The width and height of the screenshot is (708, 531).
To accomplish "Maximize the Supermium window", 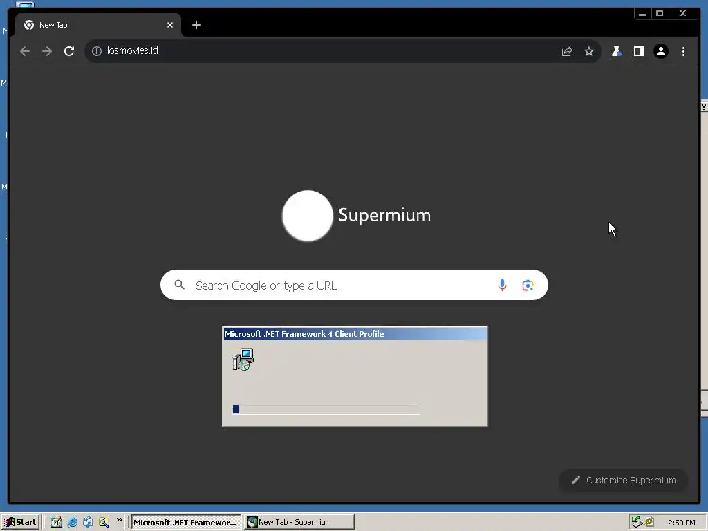I will tap(660, 14).
